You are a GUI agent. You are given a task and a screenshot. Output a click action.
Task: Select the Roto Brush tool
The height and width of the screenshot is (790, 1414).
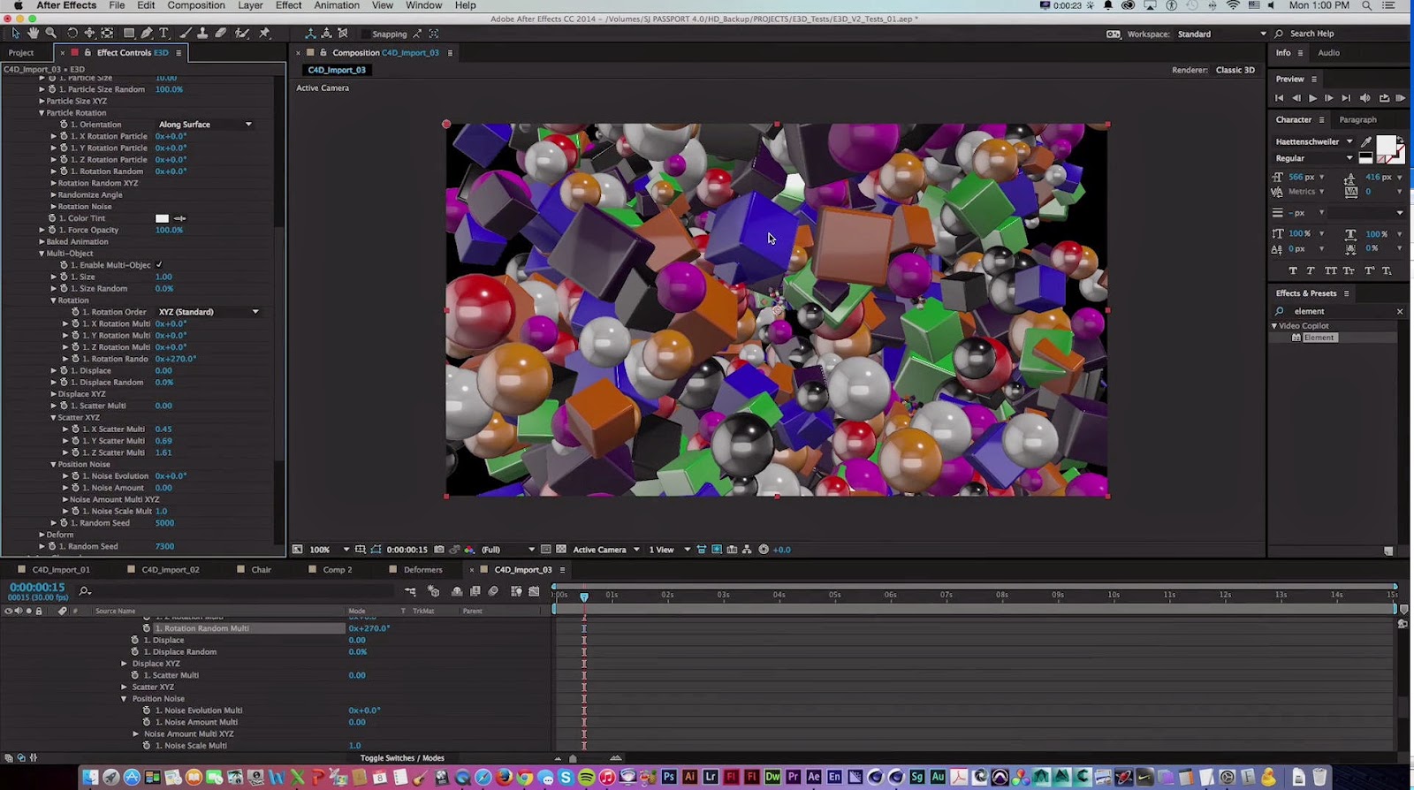pos(242,34)
